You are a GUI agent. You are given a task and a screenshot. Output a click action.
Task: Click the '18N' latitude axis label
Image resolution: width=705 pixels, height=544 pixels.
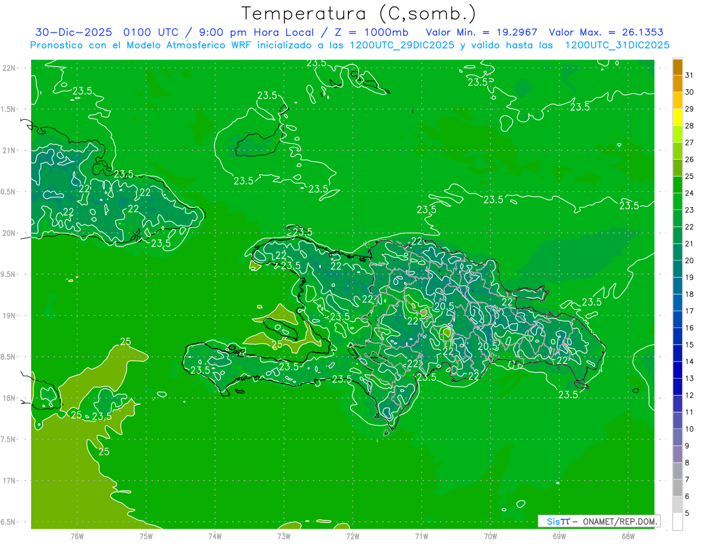10,398
